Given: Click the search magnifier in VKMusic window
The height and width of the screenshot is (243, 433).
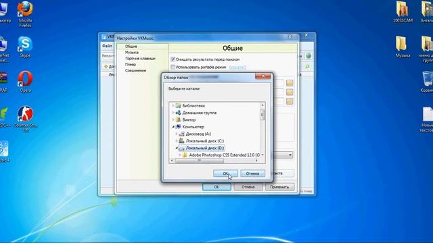Looking at the screenshot, I should pyautogui.click(x=307, y=67).
